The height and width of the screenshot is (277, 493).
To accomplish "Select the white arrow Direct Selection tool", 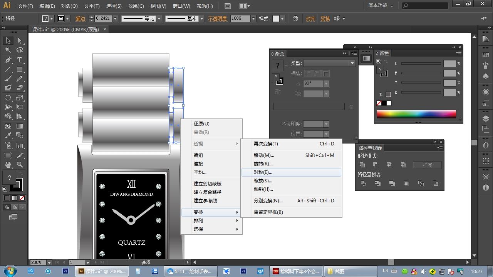I will point(20,41).
